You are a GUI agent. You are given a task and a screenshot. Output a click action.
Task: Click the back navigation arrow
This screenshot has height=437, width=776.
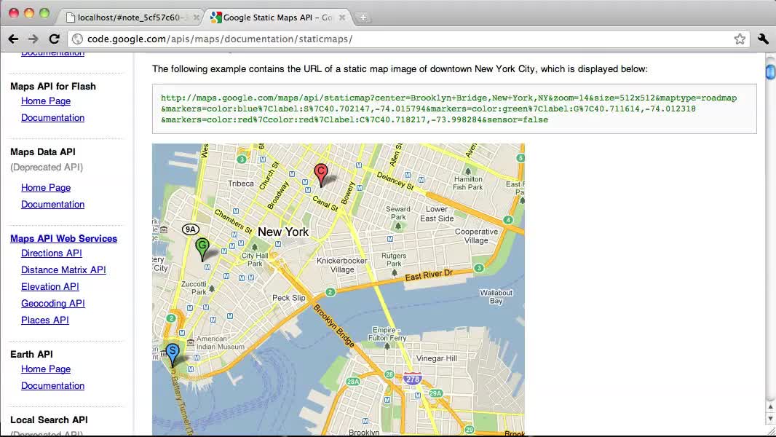click(x=12, y=39)
